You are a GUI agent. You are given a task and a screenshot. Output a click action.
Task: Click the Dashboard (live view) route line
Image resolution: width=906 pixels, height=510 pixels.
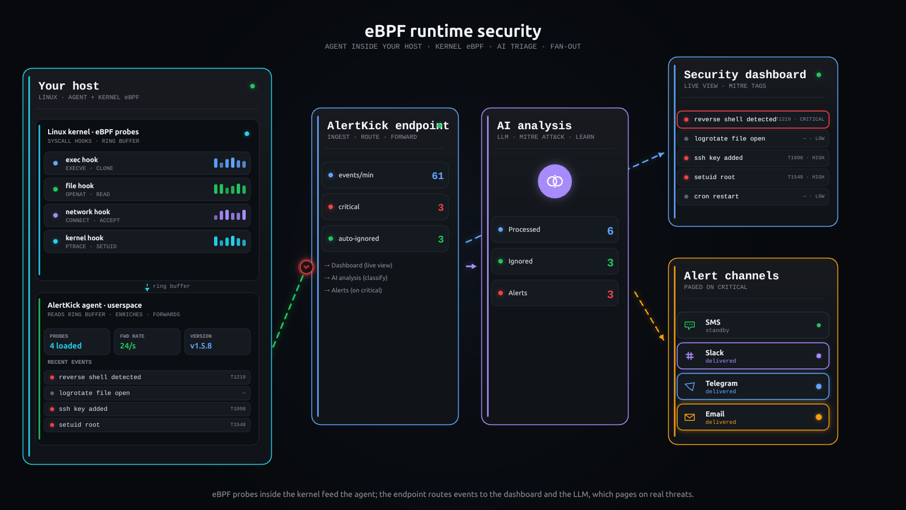(358, 265)
